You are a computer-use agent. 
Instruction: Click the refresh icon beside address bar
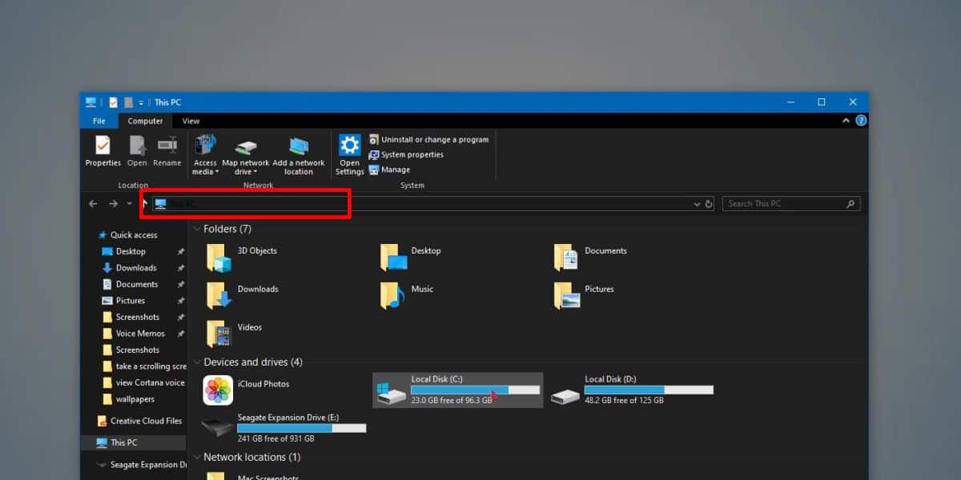click(708, 203)
